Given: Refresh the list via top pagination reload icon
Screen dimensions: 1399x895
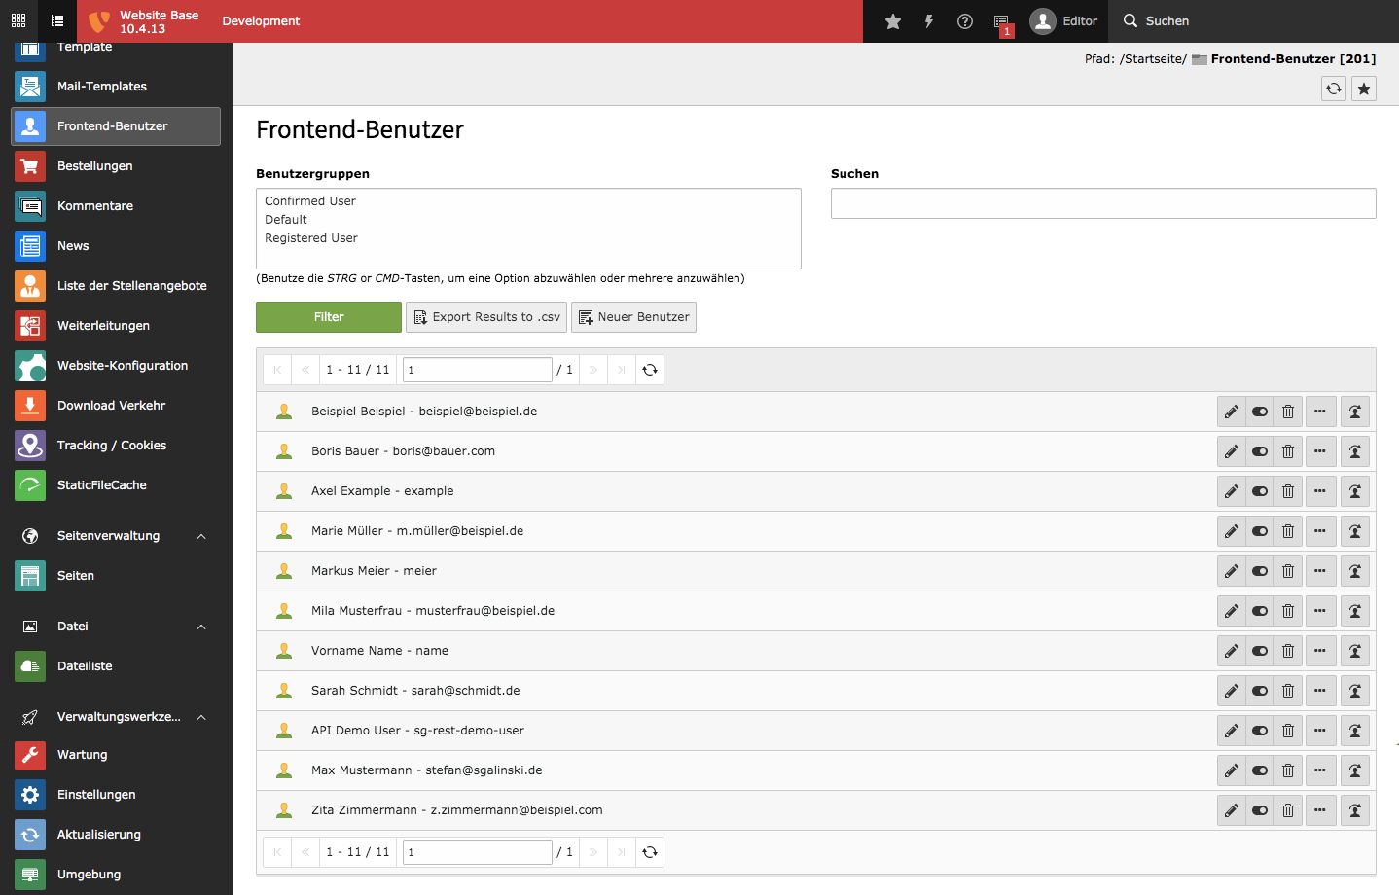Looking at the screenshot, I should click(650, 370).
